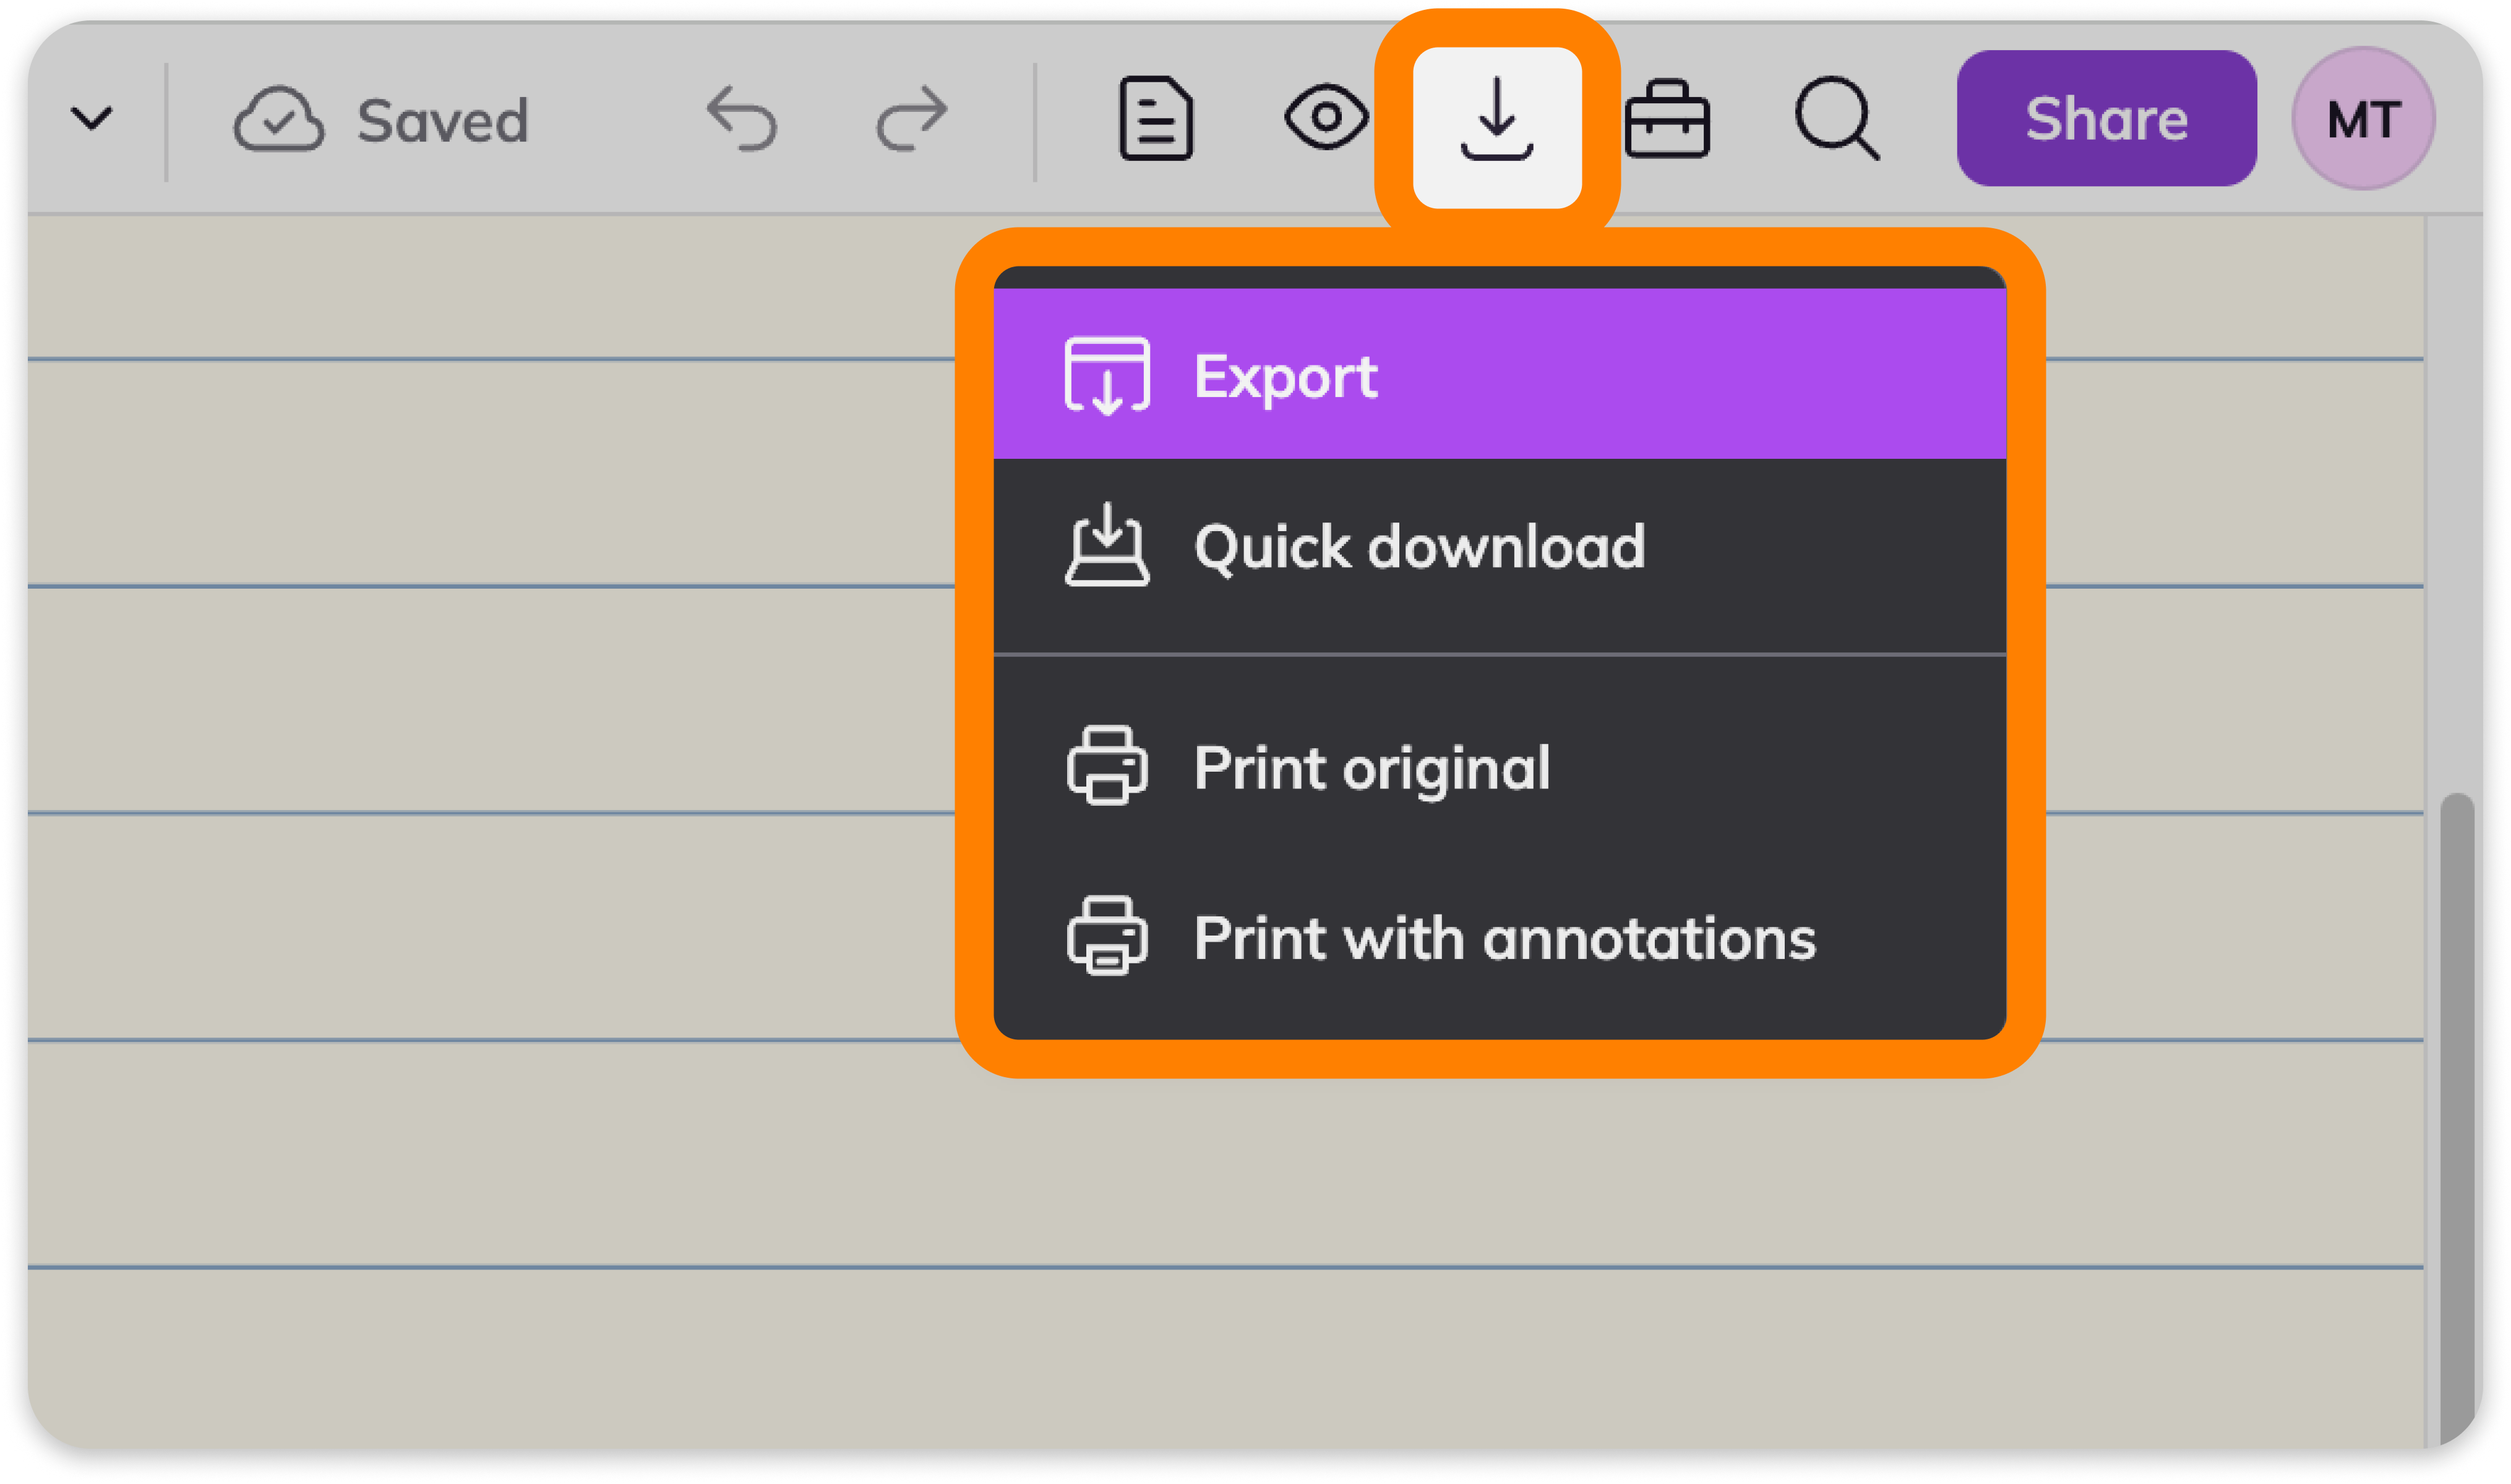
Task: Open the MT user avatar
Action: click(x=2363, y=118)
